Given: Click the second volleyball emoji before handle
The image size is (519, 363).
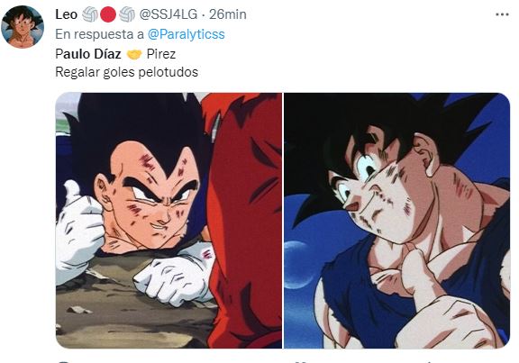Looking at the screenshot, I should [127, 14].
